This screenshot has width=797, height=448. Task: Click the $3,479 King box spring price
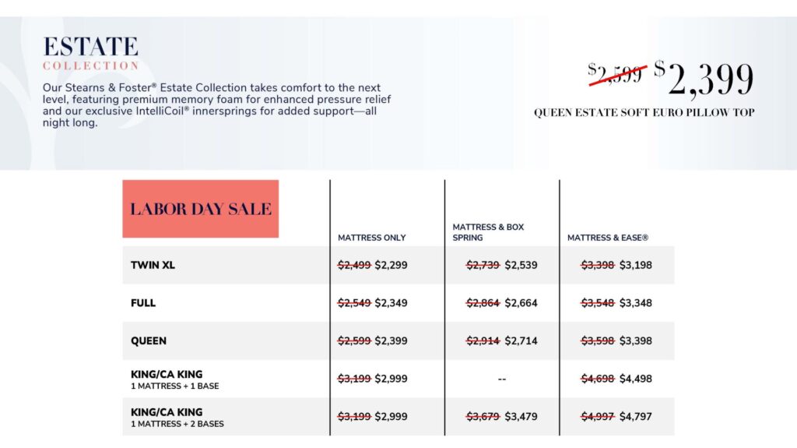pyautogui.click(x=521, y=416)
